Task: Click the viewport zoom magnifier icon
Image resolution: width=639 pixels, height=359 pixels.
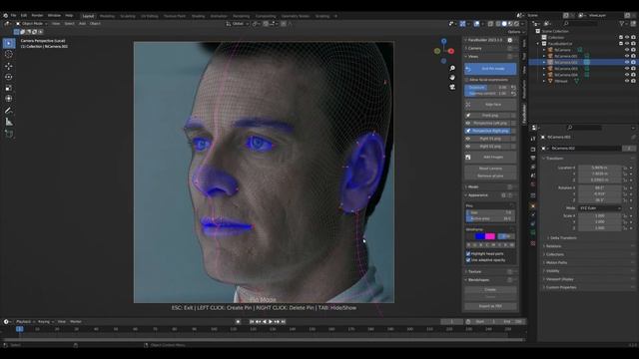Action: point(452,68)
